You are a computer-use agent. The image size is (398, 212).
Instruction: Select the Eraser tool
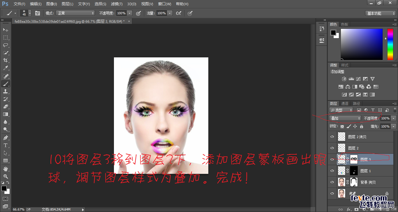[x=6, y=107]
